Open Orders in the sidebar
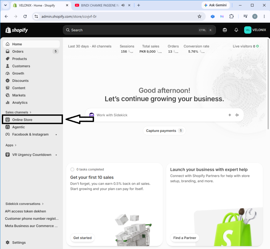This screenshot has height=249, width=270. pos(31,51)
